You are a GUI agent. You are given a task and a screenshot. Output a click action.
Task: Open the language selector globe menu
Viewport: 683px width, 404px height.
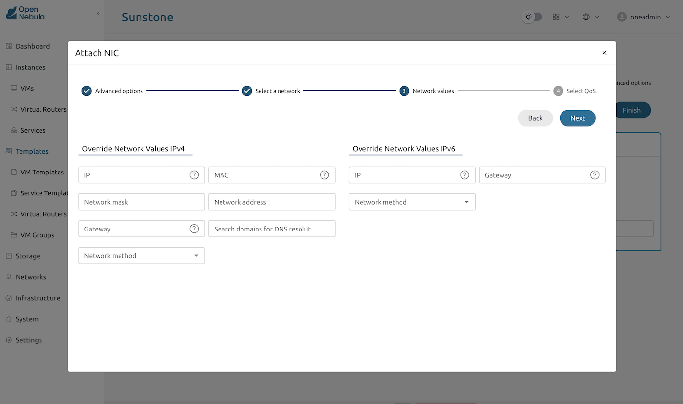click(x=591, y=16)
